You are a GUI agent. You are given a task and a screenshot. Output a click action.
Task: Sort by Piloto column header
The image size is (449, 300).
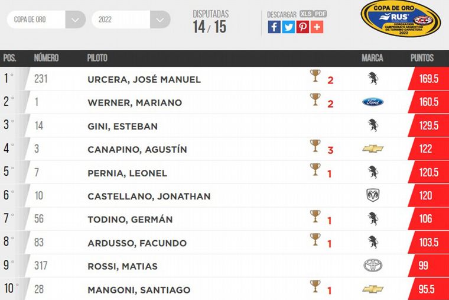[x=97, y=58]
